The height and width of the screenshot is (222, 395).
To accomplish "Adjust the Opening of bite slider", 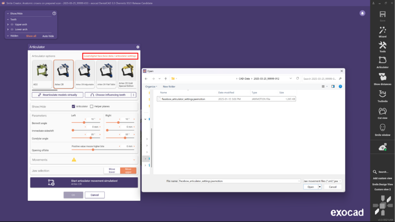I will pos(93,150).
